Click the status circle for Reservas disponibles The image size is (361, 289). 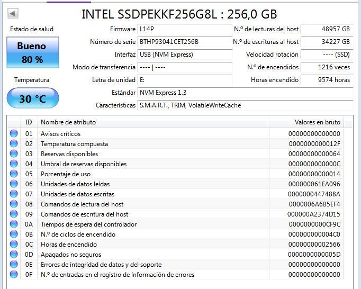click(14, 154)
